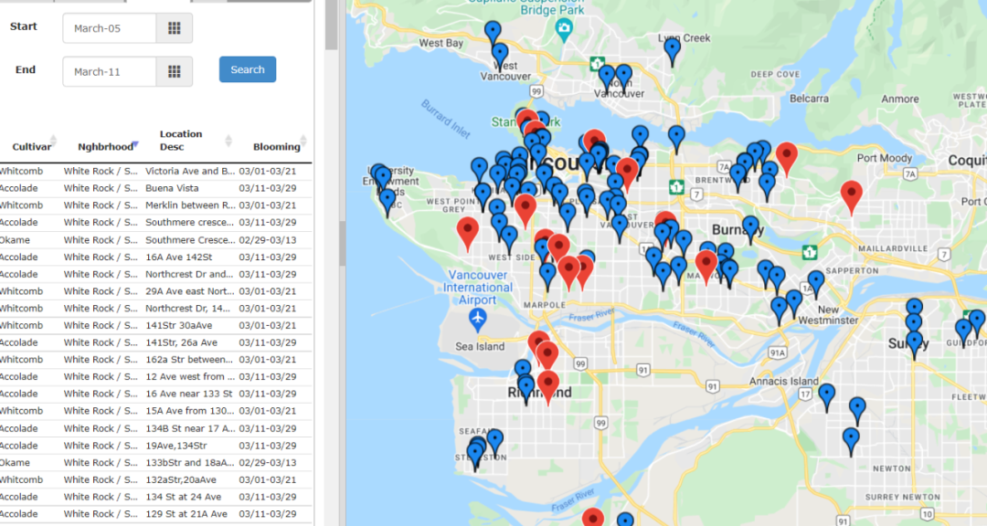Click the blue pin over Burnaby label
Screen dimensions: 987x526
pos(750,228)
